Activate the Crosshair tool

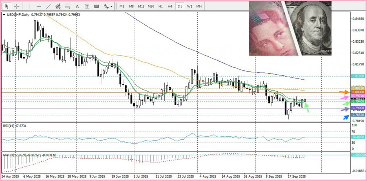click(x=17, y=6)
